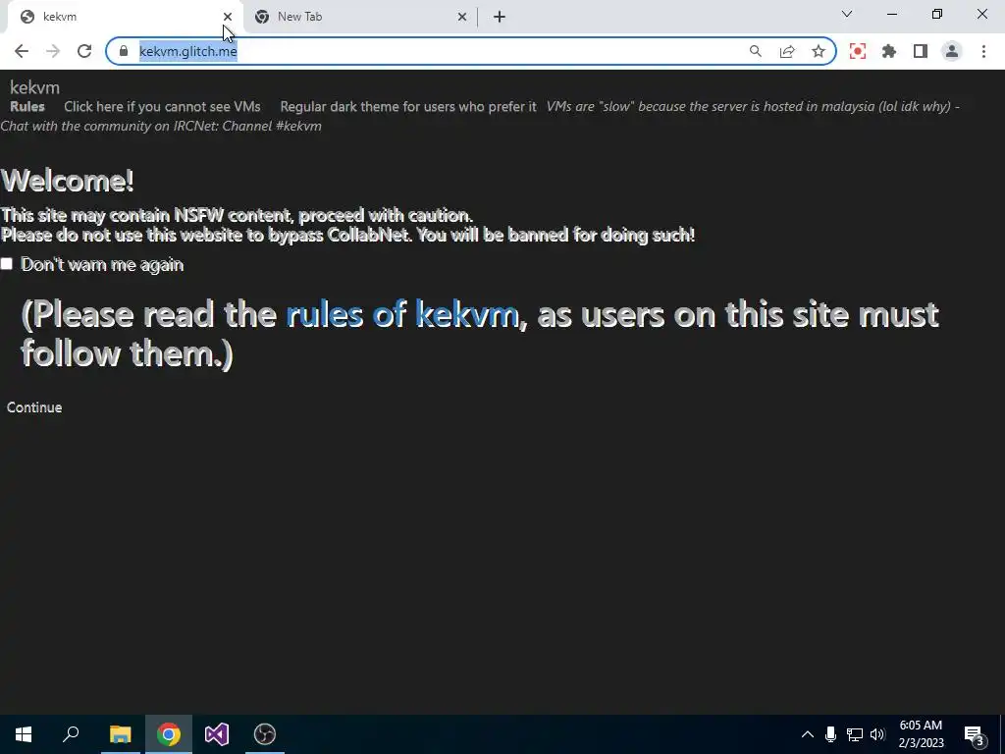Open OBS Studio from taskbar

pyautogui.click(x=265, y=734)
